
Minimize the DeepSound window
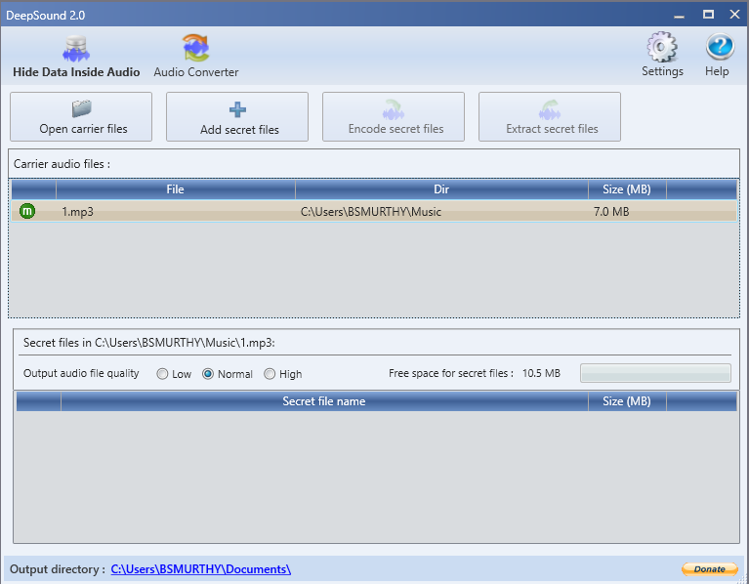pos(679,16)
